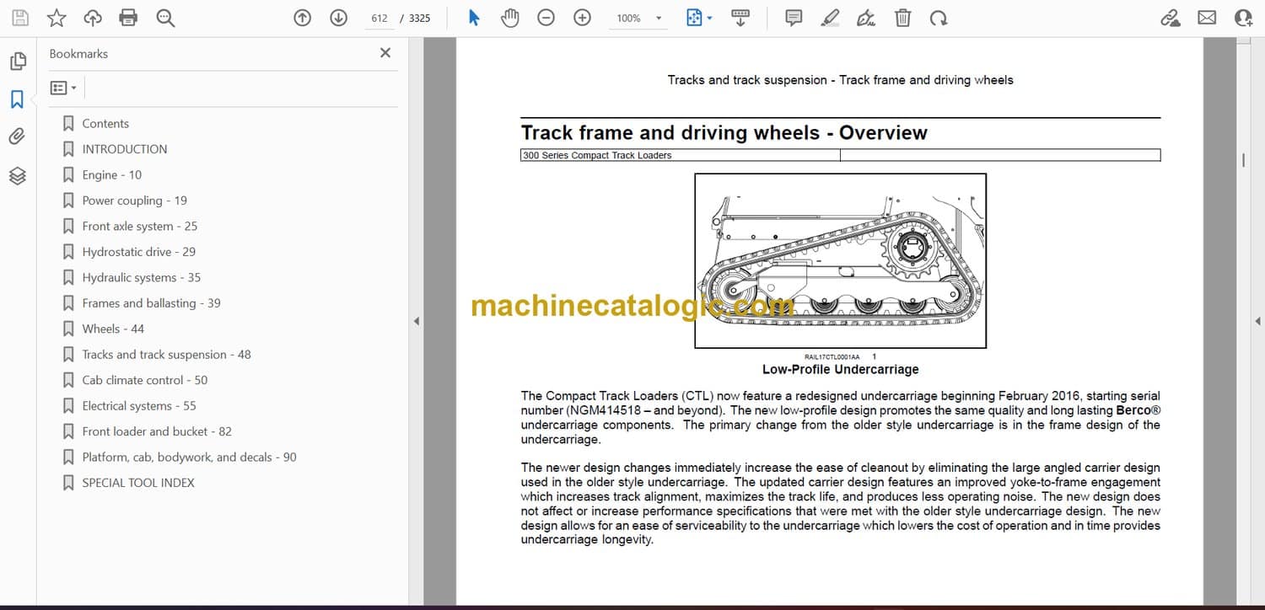Navigate to Hydrostatic drive - 29 bookmark
Screen dimensions: 1265x610
tap(139, 252)
